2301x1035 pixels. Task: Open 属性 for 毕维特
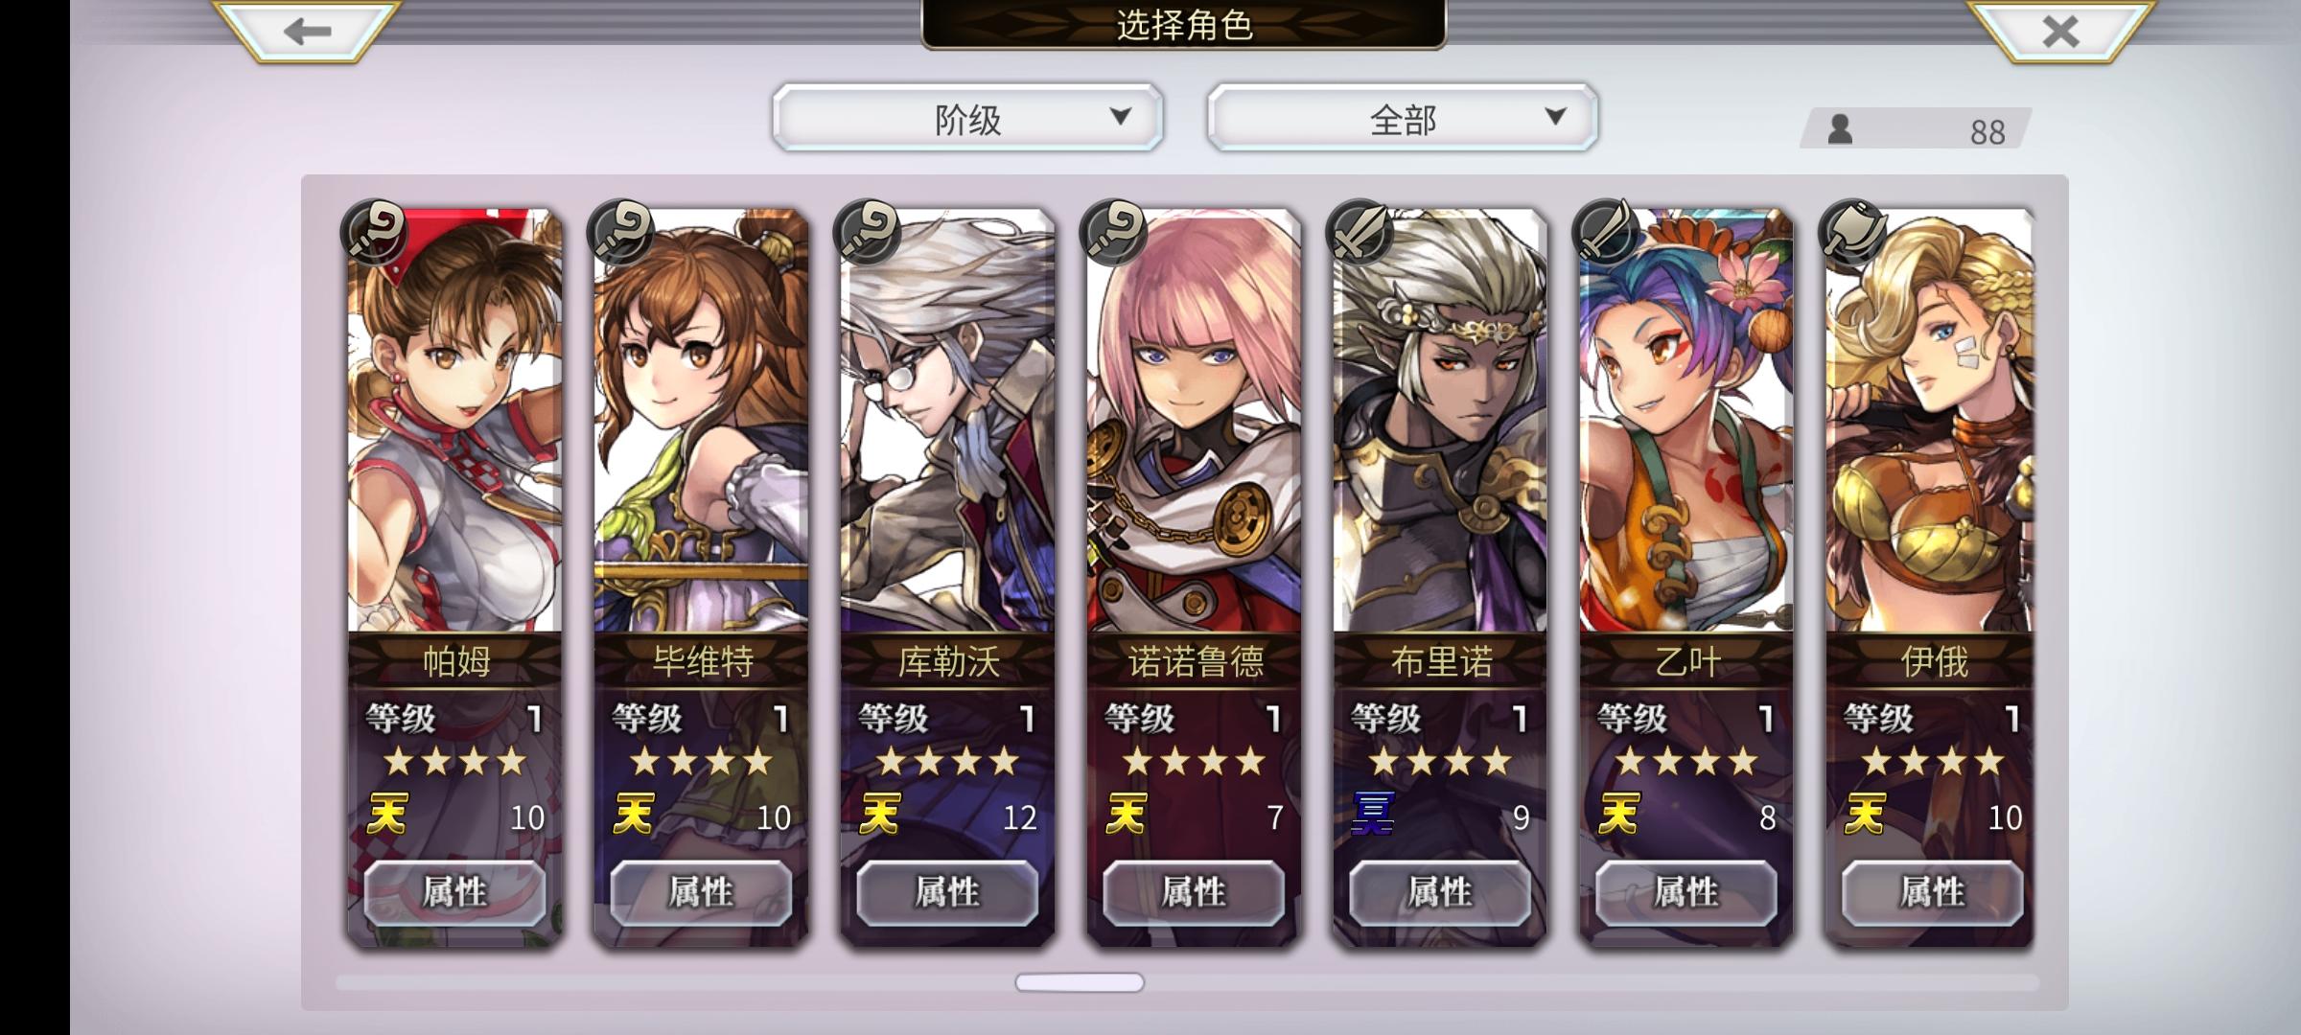point(701,892)
